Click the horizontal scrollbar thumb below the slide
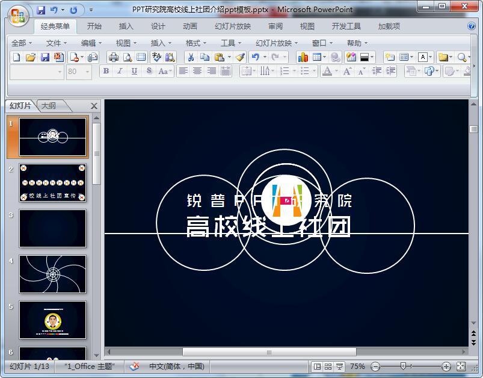483x378 pixels. 269,352
